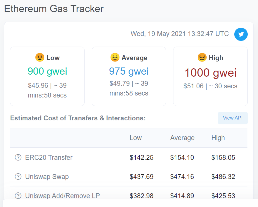This screenshot has height=207, width=258.
Task: Click the angry emoji beside High
Action: pos(202,57)
